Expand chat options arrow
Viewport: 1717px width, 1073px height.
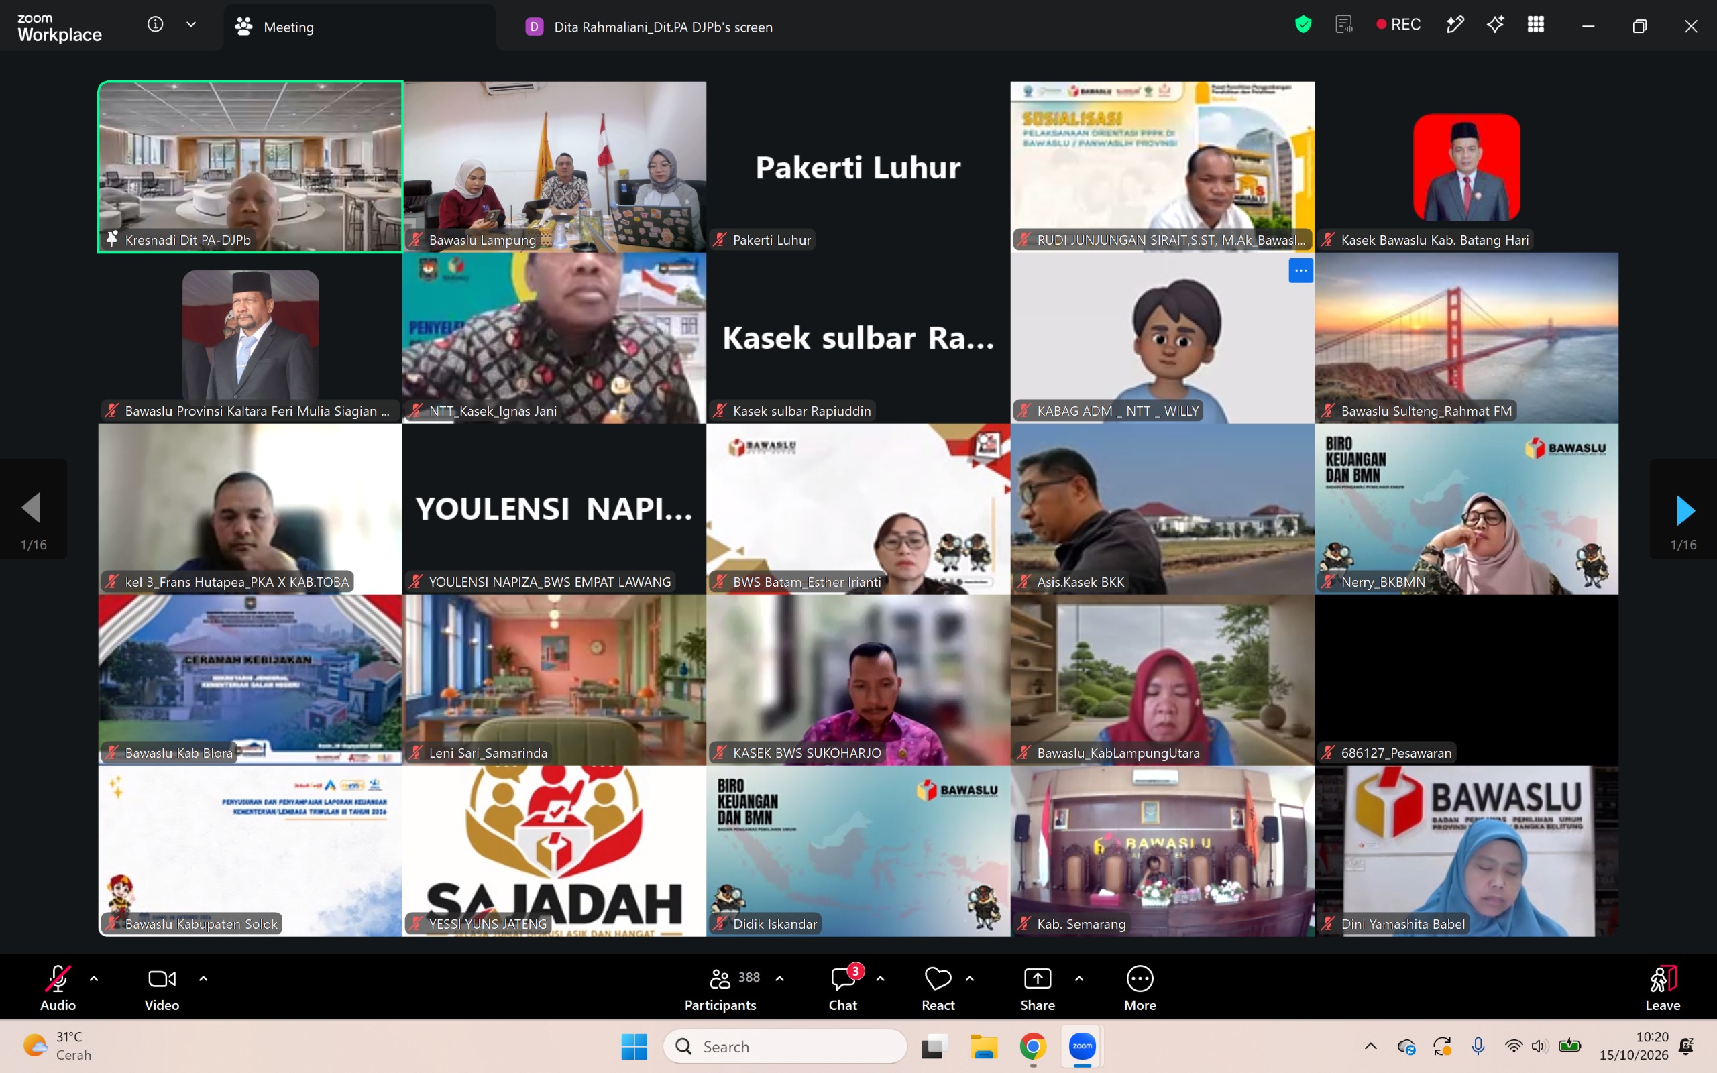881,978
